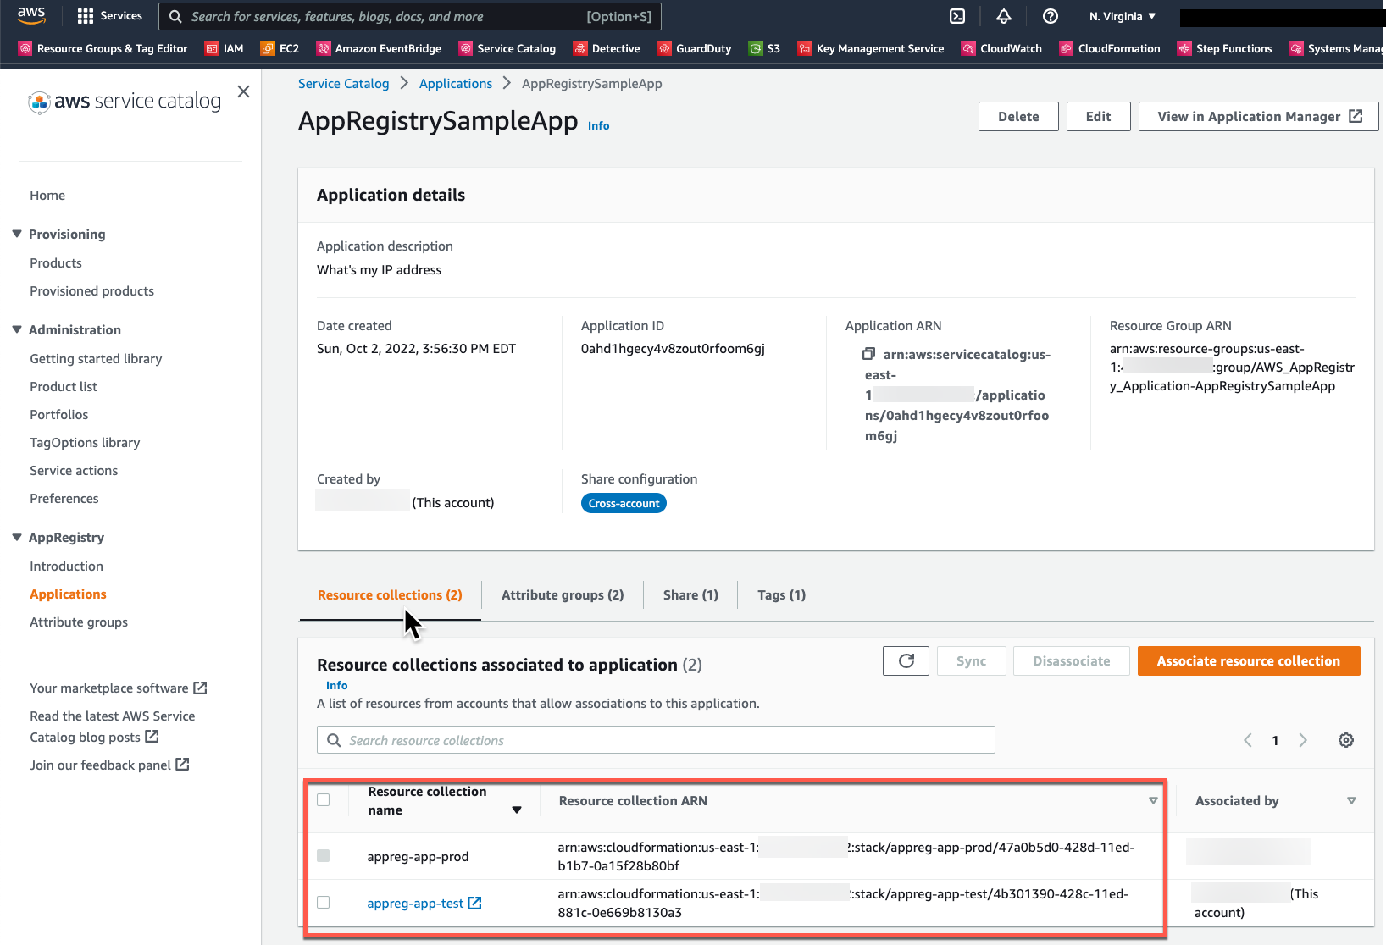
Task: Click the Associate resource collection button
Action: 1248,660
